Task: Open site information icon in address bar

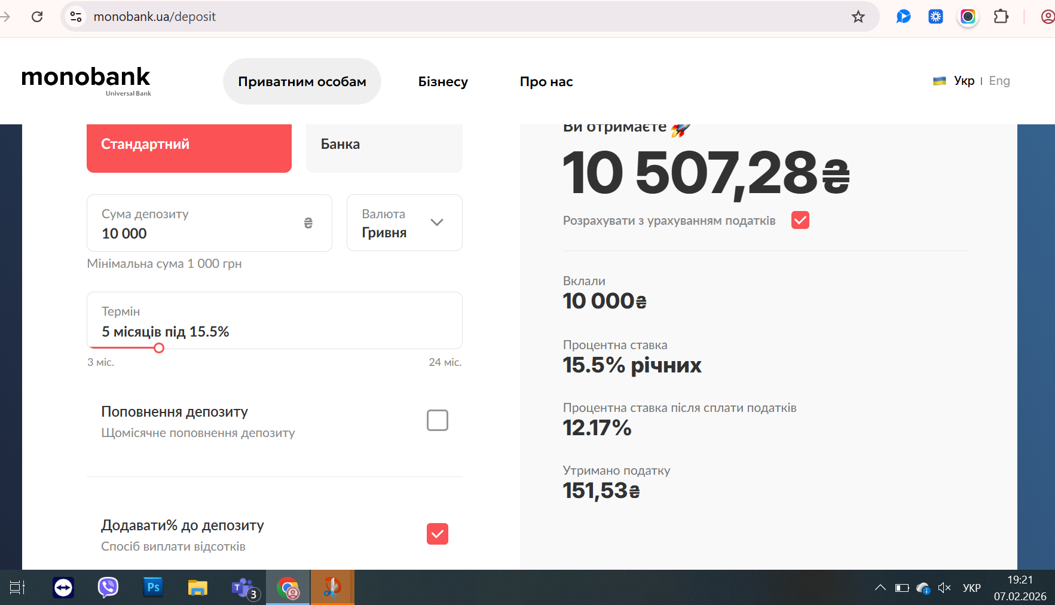Action: (76, 17)
